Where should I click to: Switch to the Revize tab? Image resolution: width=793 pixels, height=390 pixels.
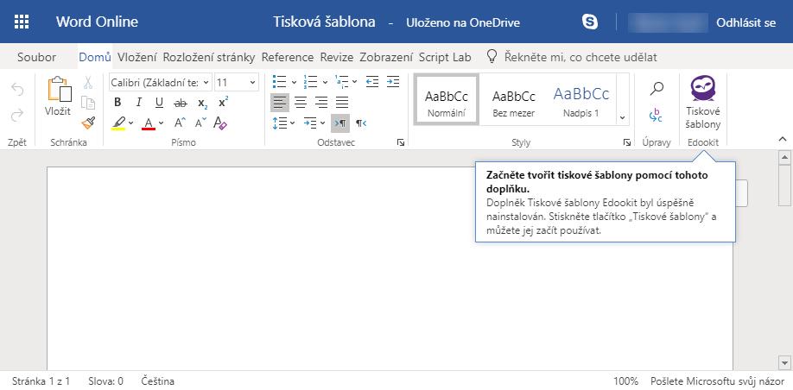point(336,57)
